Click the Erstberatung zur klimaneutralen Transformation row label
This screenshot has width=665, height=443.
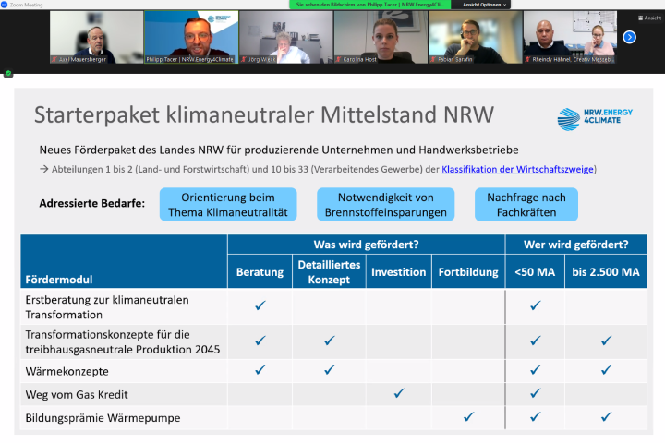(x=107, y=307)
